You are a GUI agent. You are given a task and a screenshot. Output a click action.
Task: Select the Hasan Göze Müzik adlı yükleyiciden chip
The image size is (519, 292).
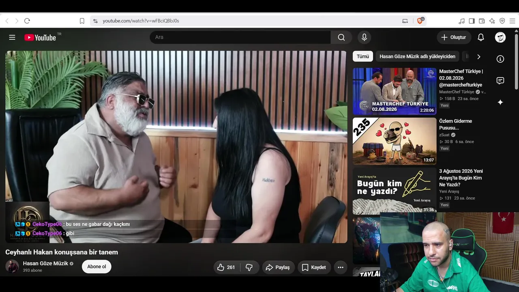(x=417, y=56)
